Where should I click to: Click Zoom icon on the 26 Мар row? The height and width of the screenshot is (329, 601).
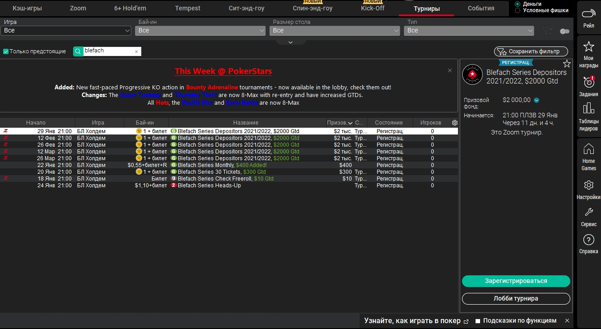tap(5, 158)
